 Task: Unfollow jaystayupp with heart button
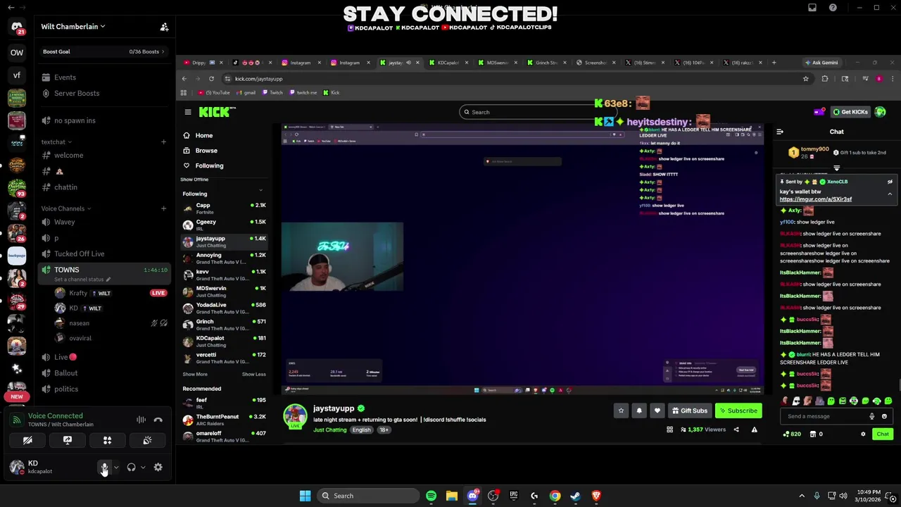(x=657, y=411)
